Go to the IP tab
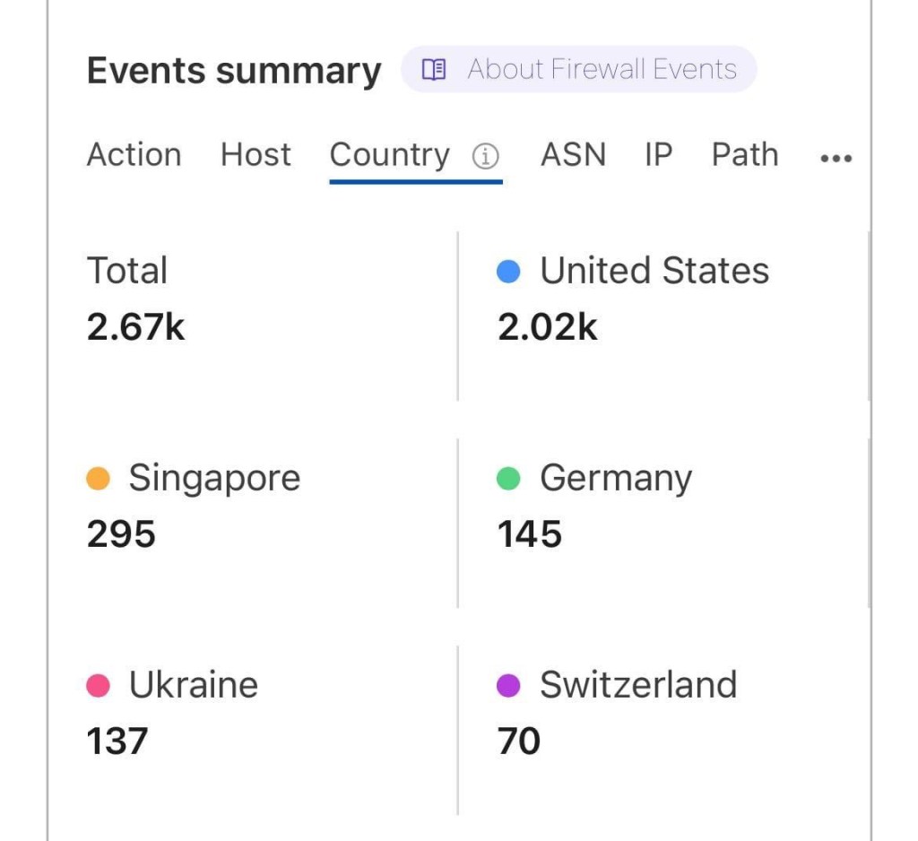Image resolution: width=918 pixels, height=841 pixels. click(x=658, y=155)
